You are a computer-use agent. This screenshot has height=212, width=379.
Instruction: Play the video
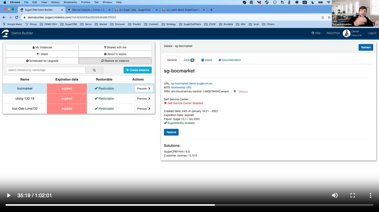[x=9, y=195]
